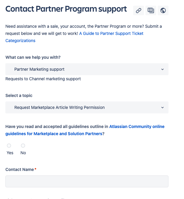184x199 pixels.
Task: Open Atlassian Community online guidelines link
Action: [137, 127]
